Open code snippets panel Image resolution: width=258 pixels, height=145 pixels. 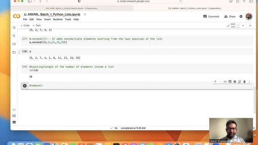14,110
